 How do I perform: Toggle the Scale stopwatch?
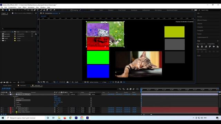pos(15,102)
